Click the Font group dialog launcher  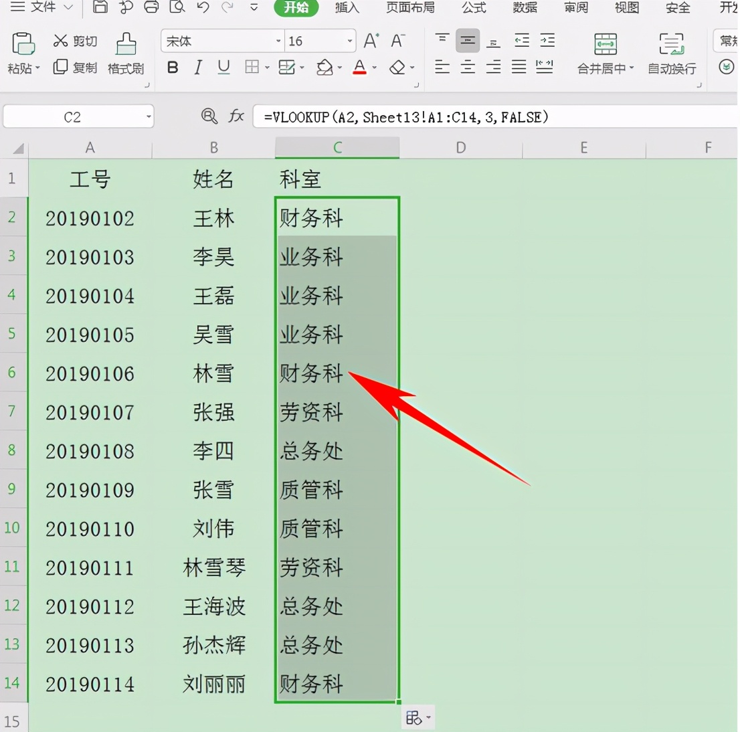(x=416, y=86)
